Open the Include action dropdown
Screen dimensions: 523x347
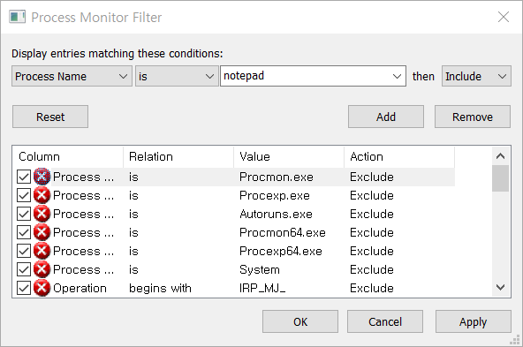tap(476, 76)
